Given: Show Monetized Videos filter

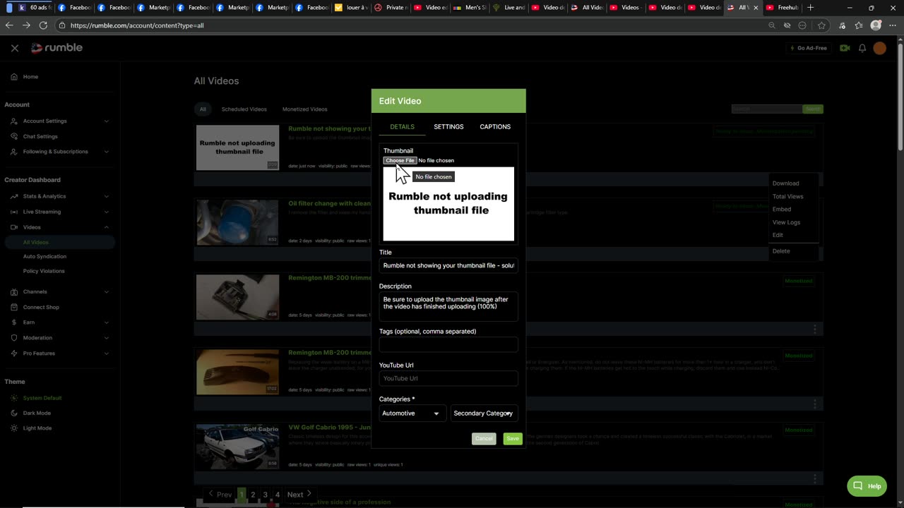Looking at the screenshot, I should point(305,109).
